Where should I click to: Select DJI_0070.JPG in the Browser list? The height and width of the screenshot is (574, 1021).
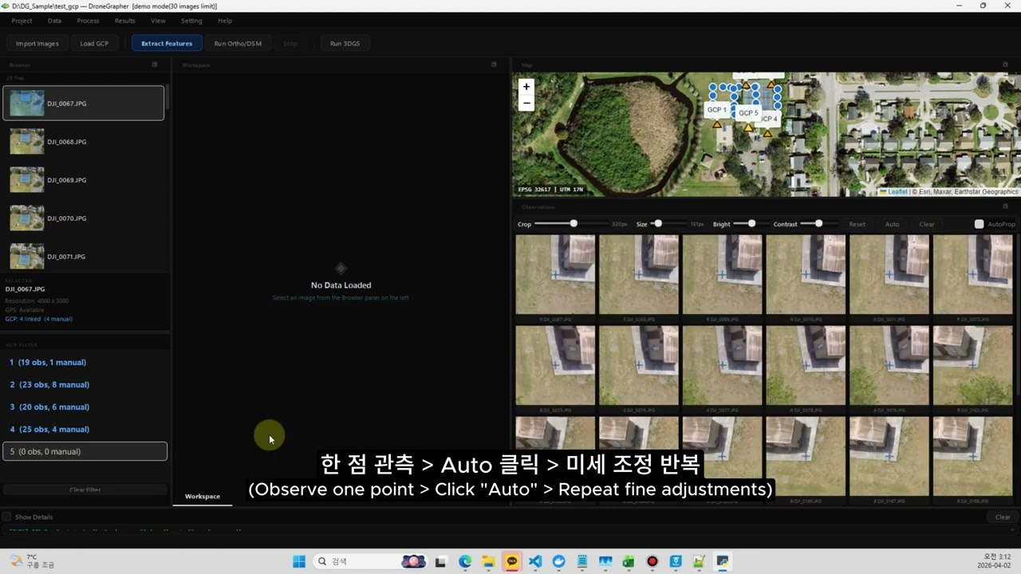coord(84,218)
